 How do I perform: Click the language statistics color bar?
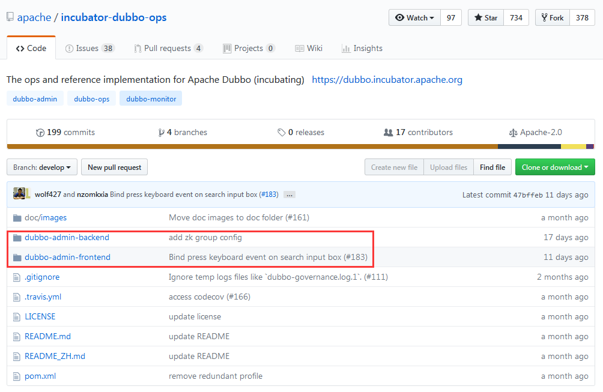[300, 146]
